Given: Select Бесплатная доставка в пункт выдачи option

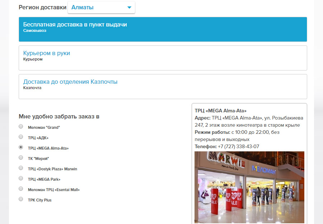Looking at the screenshot, I should 163,29.
